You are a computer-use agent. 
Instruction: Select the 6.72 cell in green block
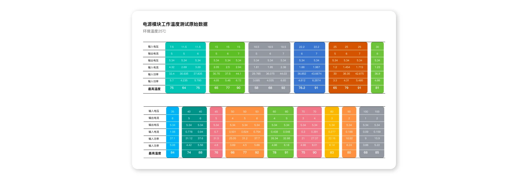click(x=238, y=81)
